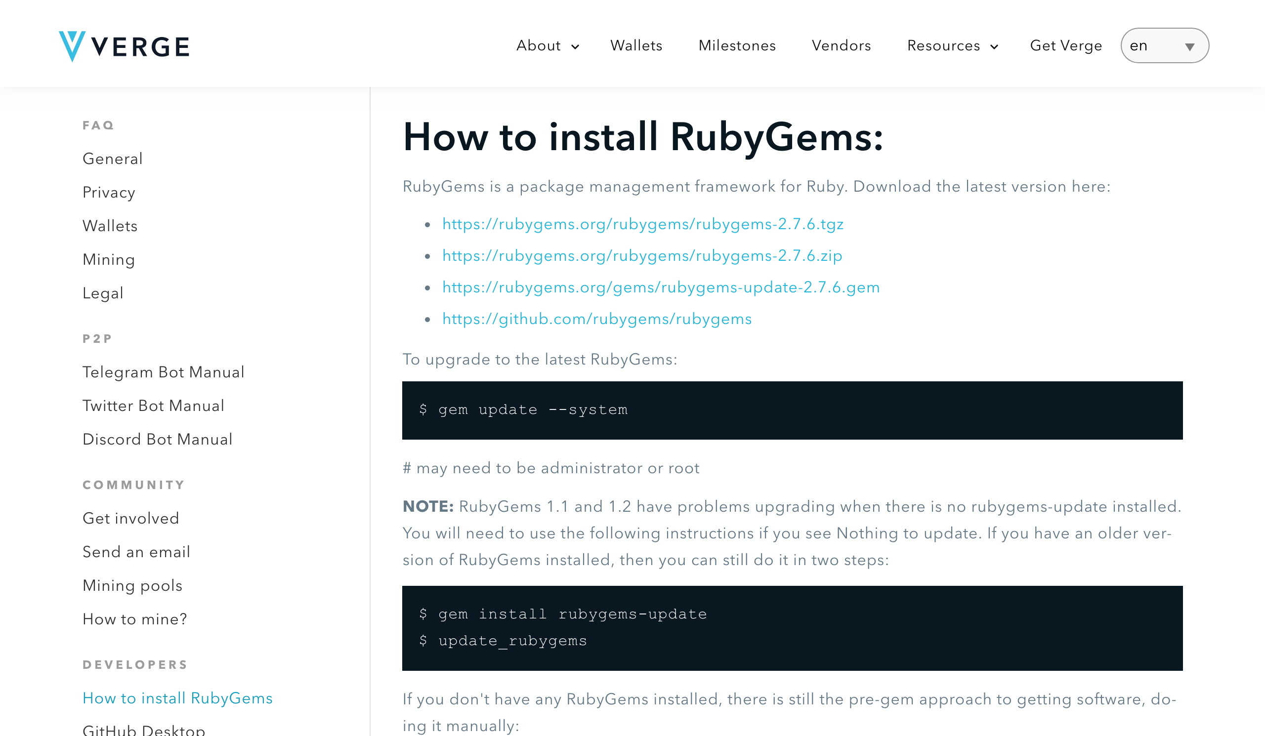Screen dimensions: 1265x736
Task: Expand the About dropdown chevron
Action: [x=575, y=46]
